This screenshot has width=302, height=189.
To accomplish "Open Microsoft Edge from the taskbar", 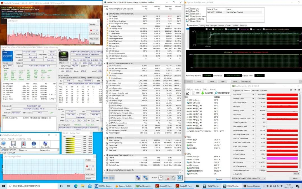I will pos(76,186).
